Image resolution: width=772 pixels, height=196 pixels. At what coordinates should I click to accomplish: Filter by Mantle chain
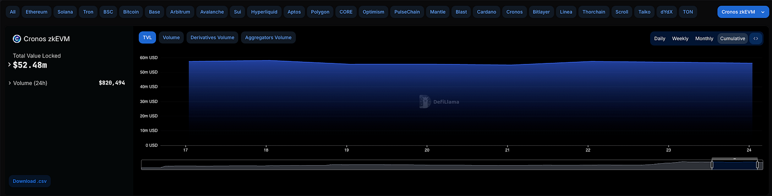pos(438,12)
